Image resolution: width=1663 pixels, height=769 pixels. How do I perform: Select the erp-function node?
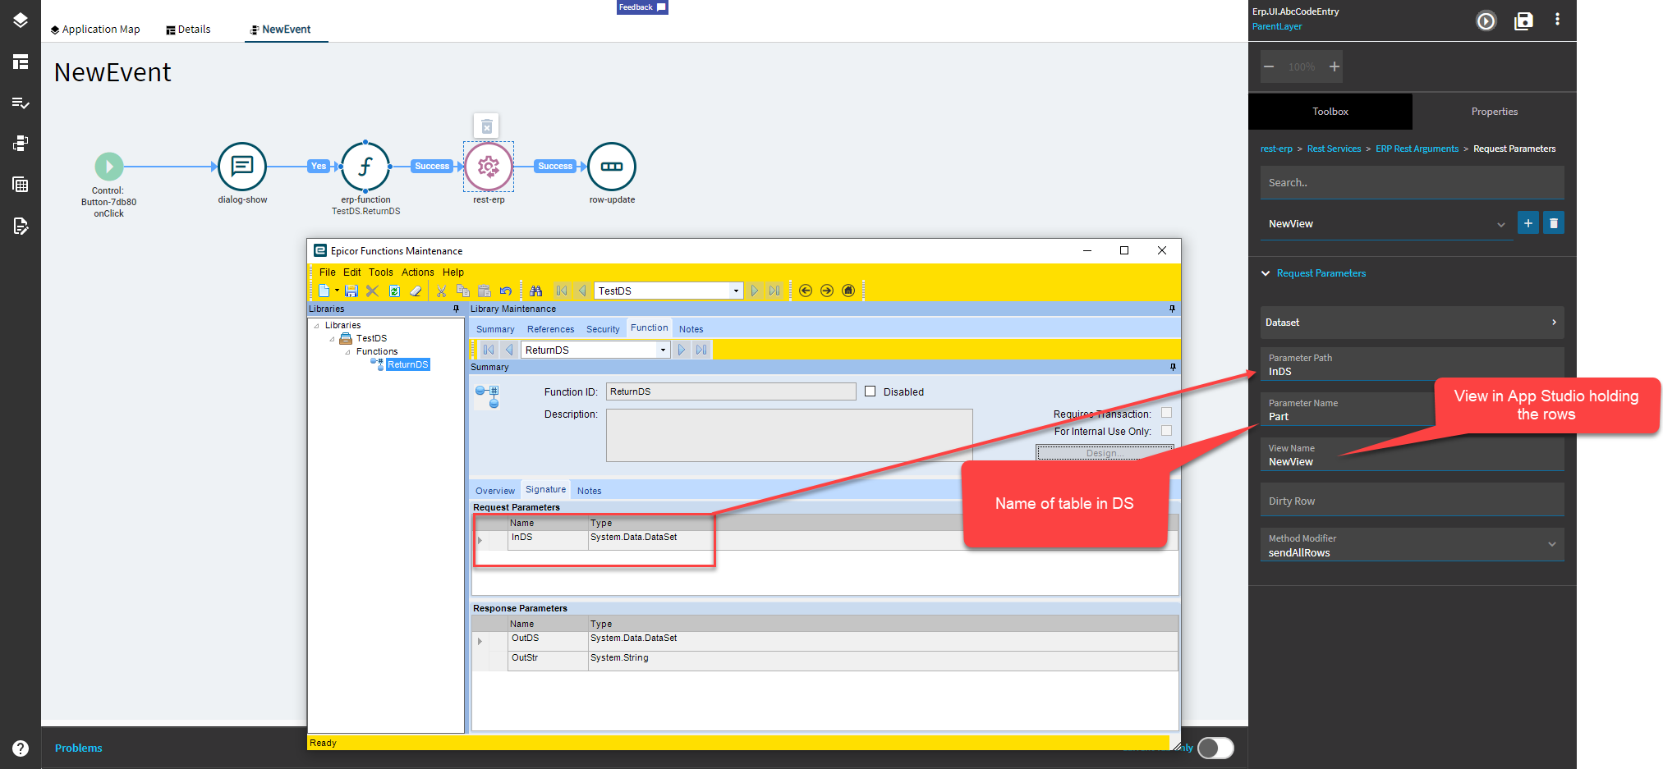click(x=365, y=167)
